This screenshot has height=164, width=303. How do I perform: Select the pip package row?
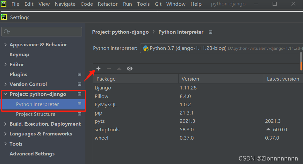[198, 113]
